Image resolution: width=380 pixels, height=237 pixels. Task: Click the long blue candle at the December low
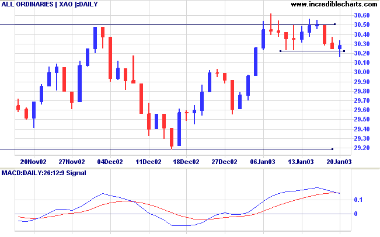[179, 127]
